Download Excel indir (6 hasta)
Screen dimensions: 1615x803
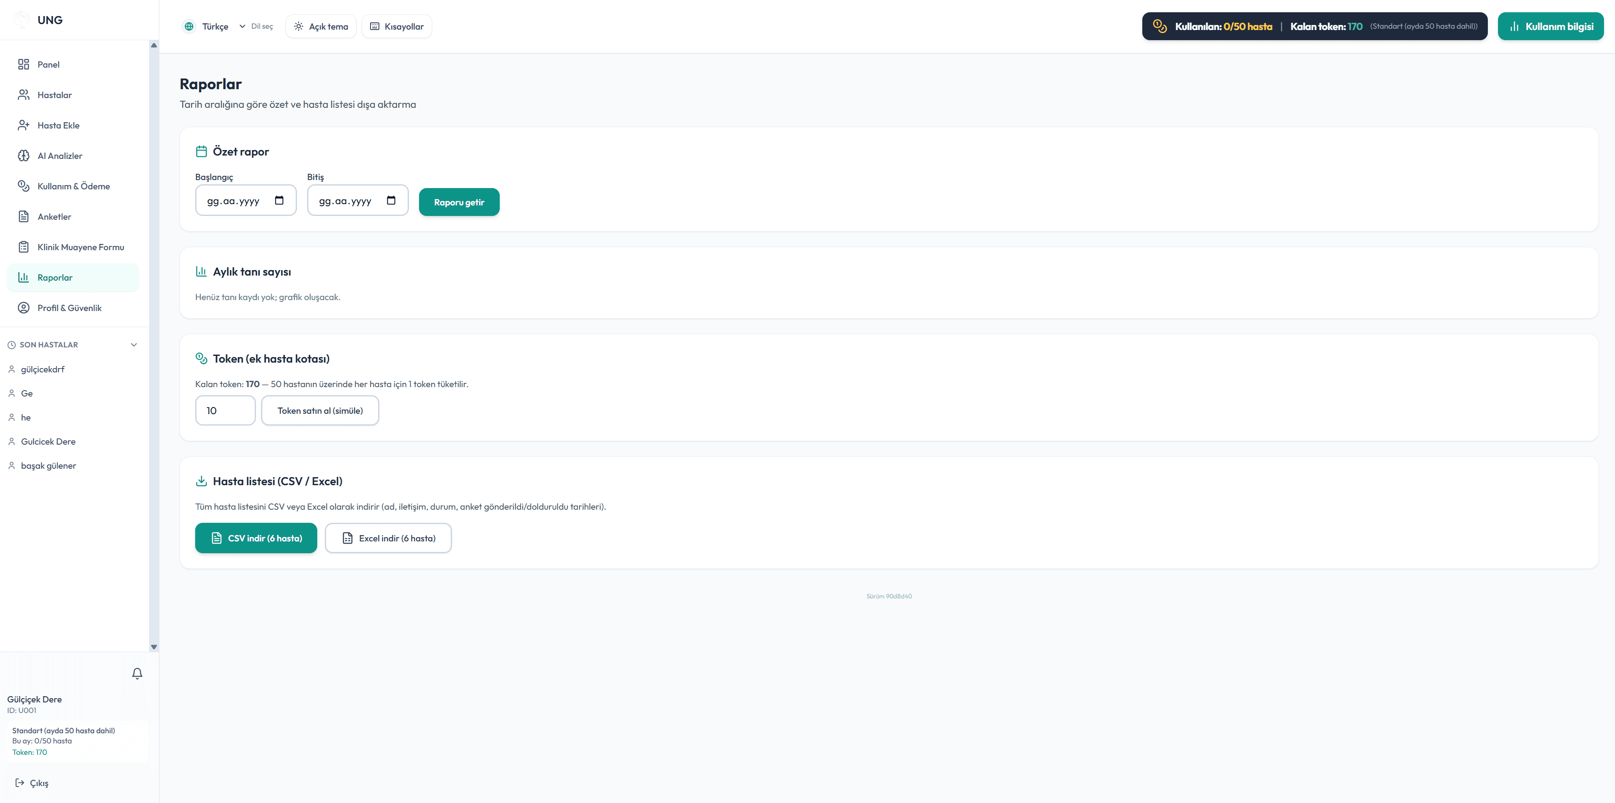pos(388,538)
